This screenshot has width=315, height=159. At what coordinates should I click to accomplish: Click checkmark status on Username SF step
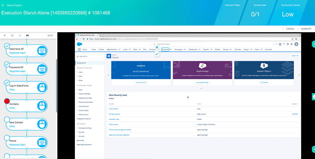(x=7, y=46)
